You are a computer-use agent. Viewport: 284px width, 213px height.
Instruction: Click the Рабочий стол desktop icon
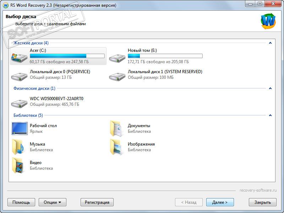pyautogui.click(x=20, y=129)
